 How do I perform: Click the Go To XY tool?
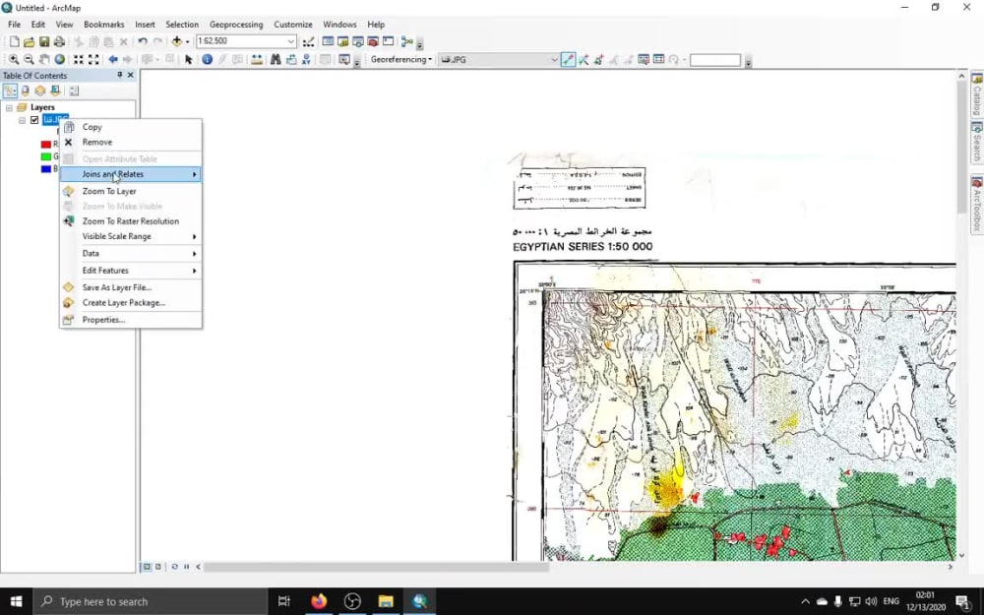tap(307, 59)
